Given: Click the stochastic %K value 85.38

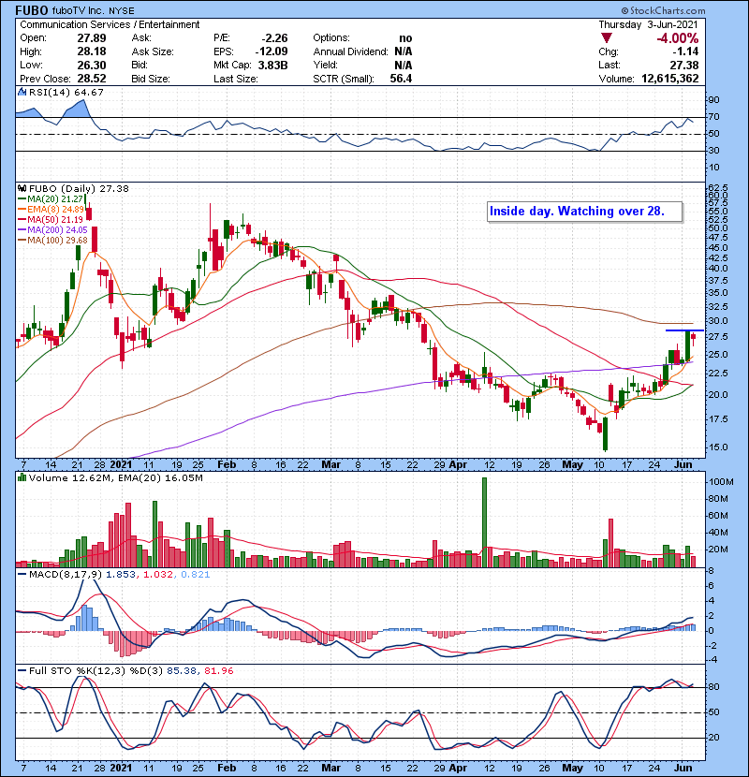Looking at the screenshot, I should coord(181,671).
